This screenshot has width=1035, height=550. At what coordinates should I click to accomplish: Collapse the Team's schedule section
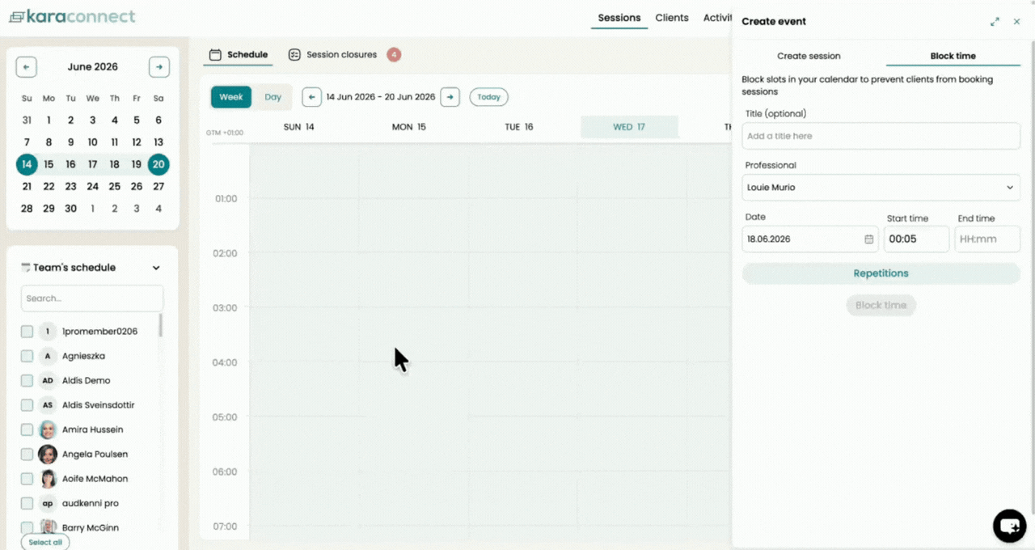156,268
